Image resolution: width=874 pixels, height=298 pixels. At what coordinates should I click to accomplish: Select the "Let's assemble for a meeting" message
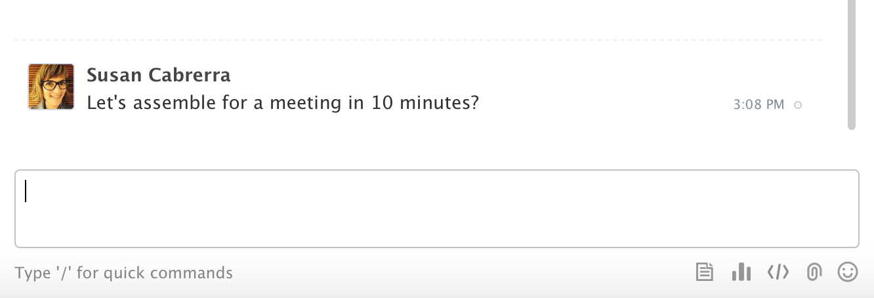pos(283,103)
